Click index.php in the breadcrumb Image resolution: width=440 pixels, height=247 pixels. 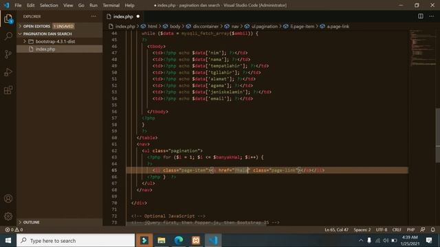click(125, 26)
